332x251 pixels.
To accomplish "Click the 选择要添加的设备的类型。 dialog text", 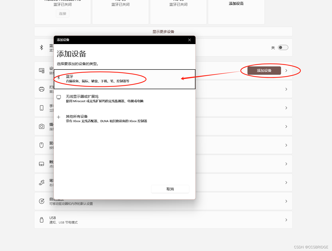I will point(78,64).
